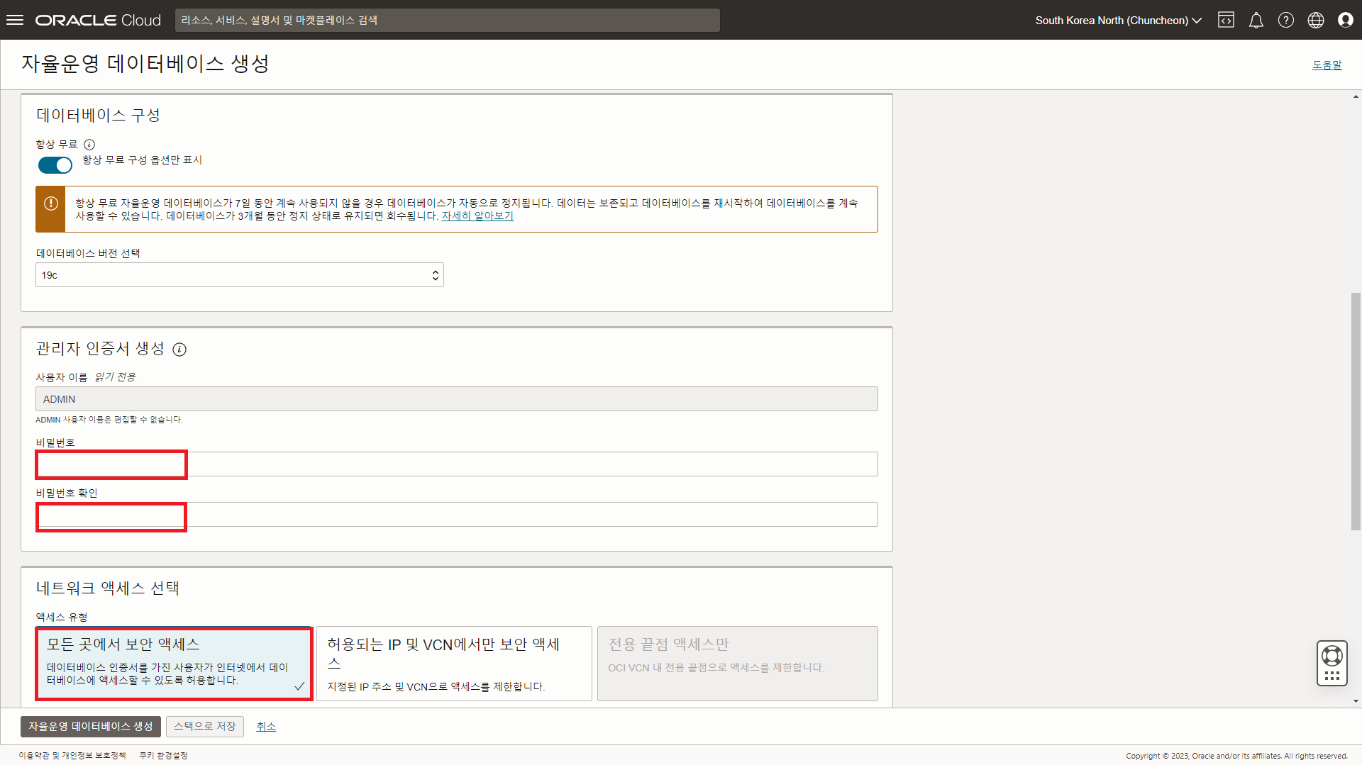Open 이용약관 및 개인정보 보호정책 footer link

click(x=72, y=756)
